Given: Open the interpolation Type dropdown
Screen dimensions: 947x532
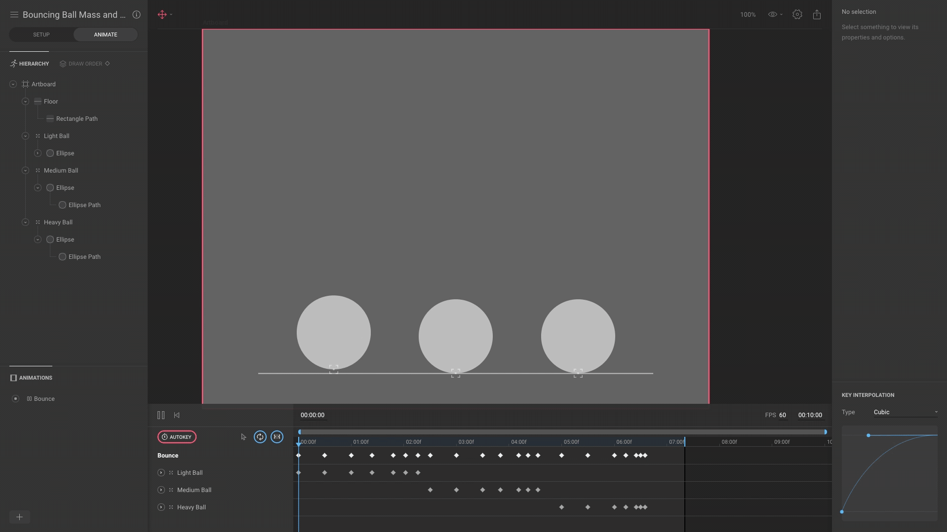Looking at the screenshot, I should pos(906,412).
